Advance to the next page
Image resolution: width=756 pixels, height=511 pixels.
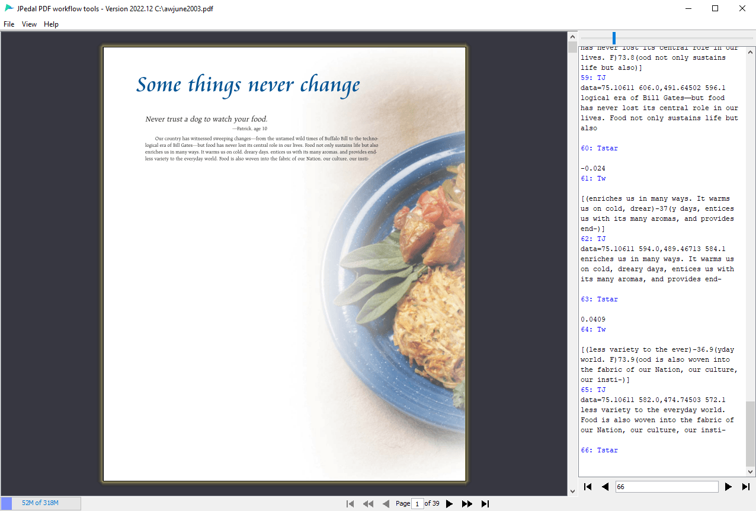450,503
